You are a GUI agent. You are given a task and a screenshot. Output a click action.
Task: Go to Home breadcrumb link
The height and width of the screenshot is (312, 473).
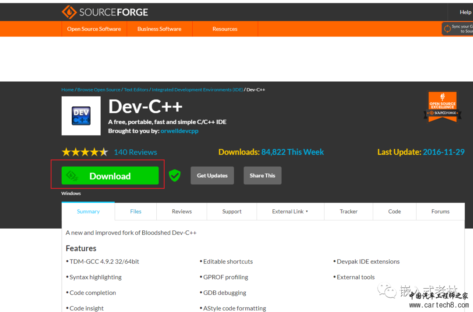click(x=67, y=90)
